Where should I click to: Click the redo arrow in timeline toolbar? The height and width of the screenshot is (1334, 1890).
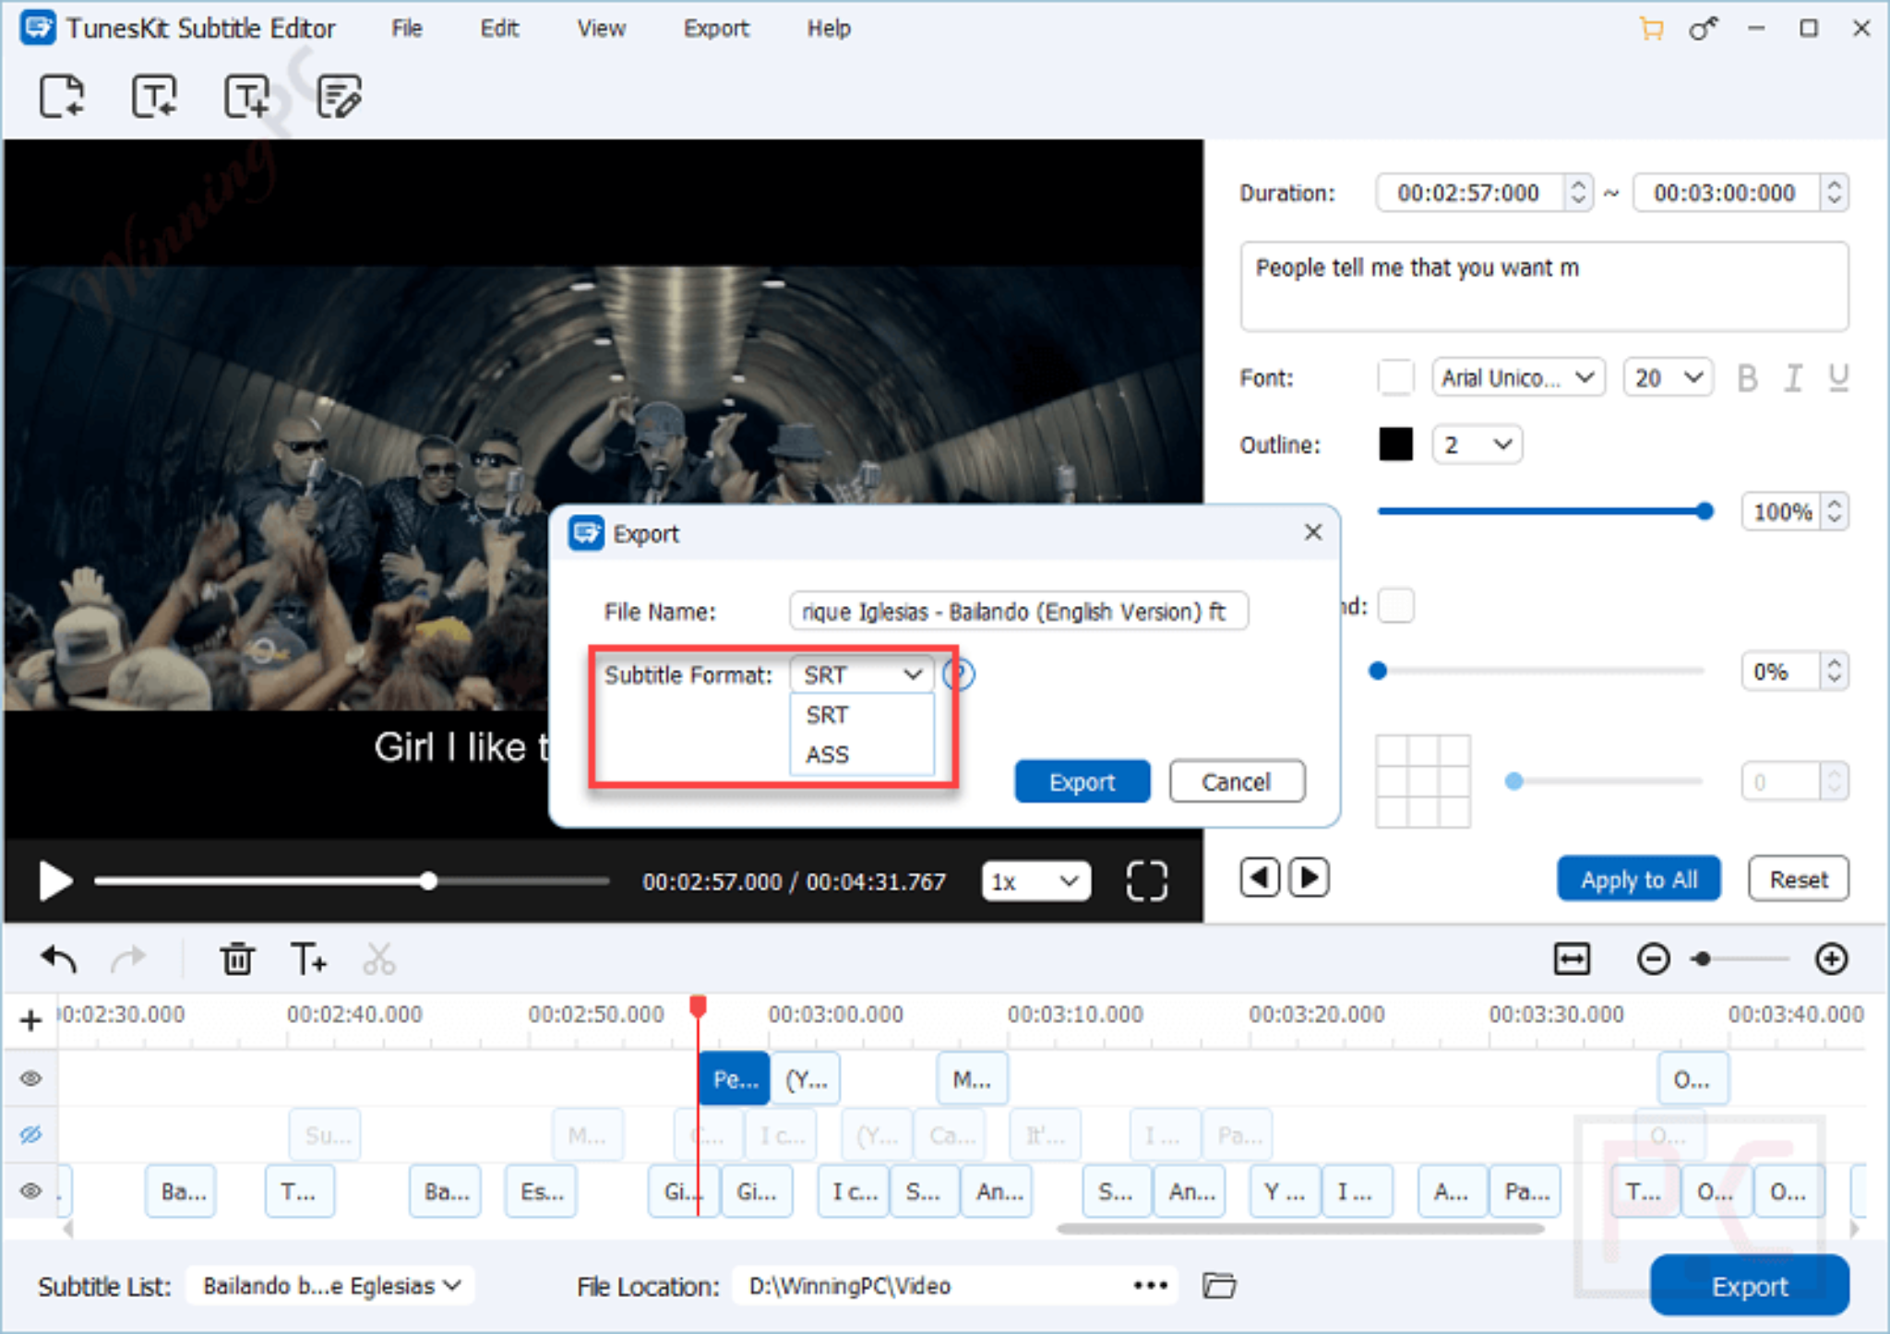(x=128, y=959)
